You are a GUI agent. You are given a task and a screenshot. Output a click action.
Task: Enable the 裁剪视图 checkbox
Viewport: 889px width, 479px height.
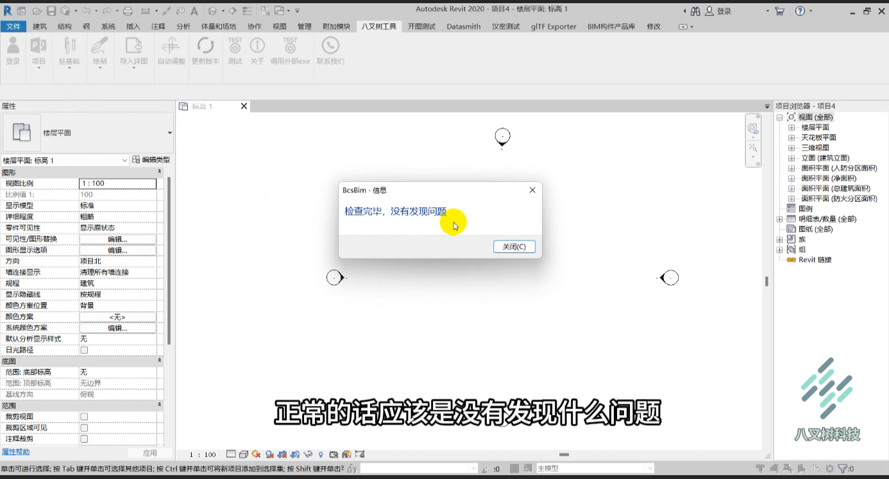[84, 417]
